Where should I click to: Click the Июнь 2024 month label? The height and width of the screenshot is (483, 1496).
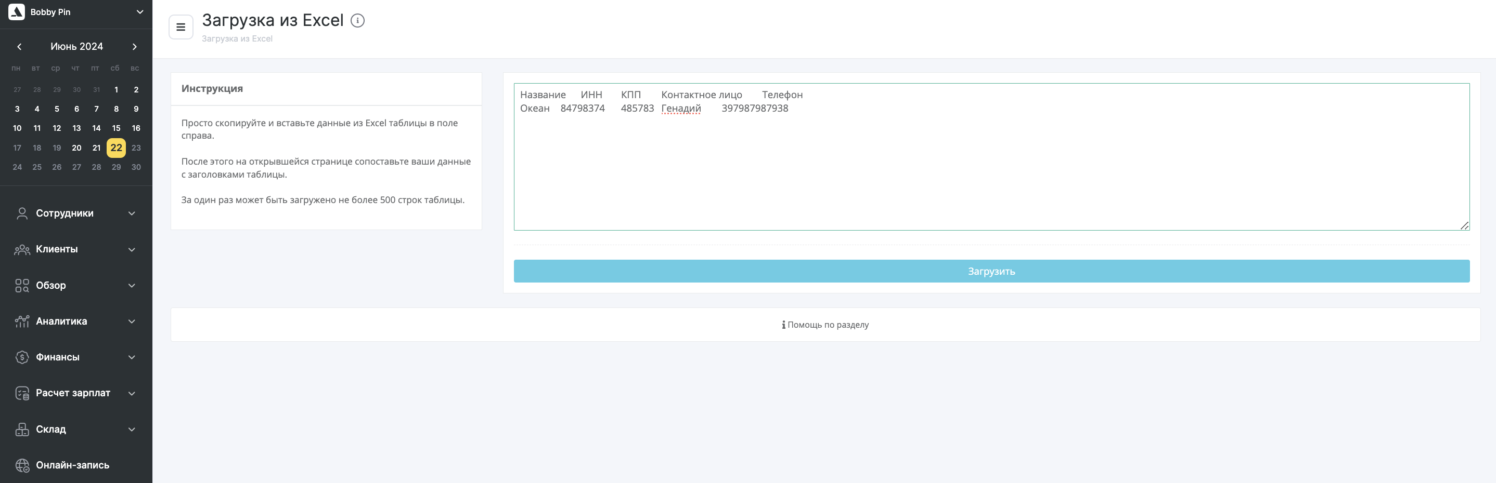[76, 46]
